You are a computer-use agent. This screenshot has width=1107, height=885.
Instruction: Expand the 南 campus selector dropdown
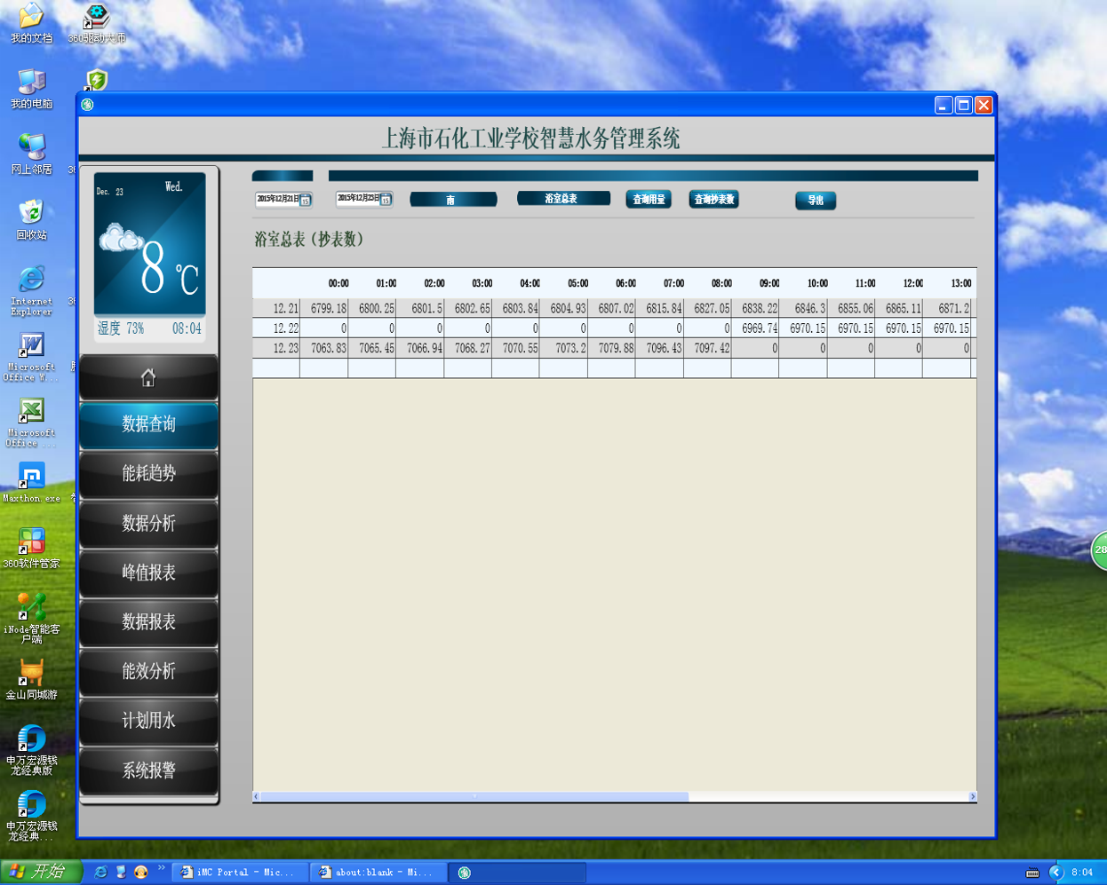click(453, 200)
